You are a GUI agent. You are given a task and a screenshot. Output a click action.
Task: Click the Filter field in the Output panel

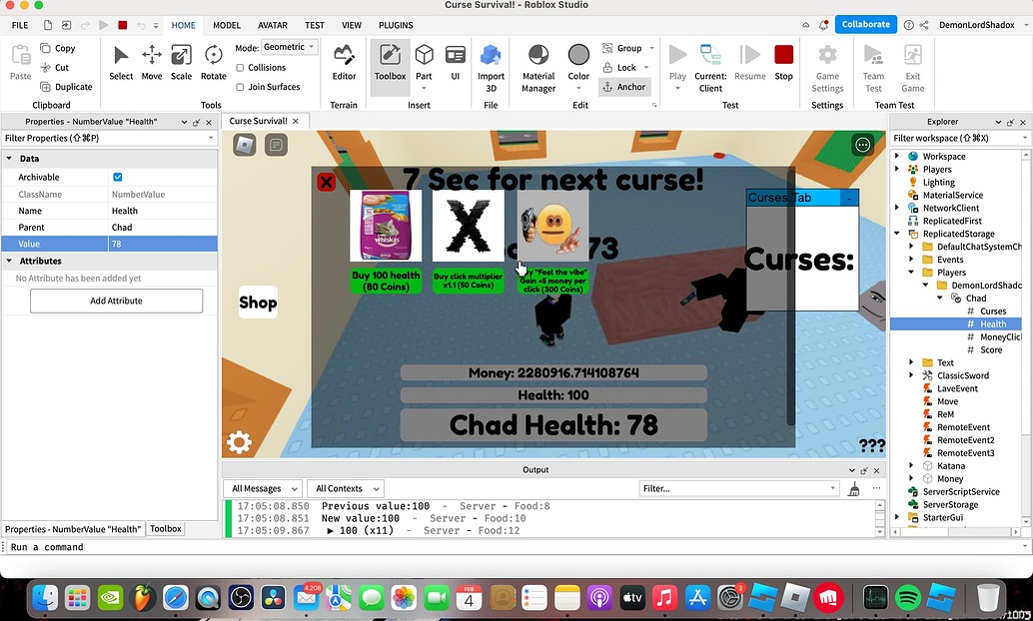pos(737,488)
